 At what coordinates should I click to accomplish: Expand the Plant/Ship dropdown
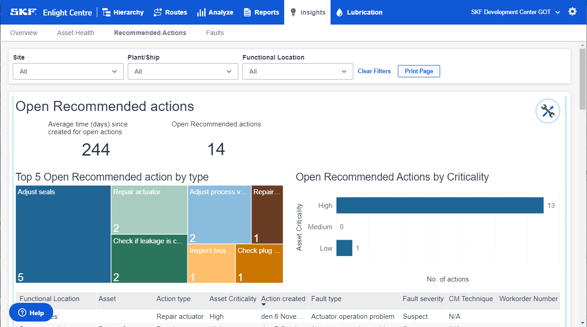pyautogui.click(x=183, y=71)
